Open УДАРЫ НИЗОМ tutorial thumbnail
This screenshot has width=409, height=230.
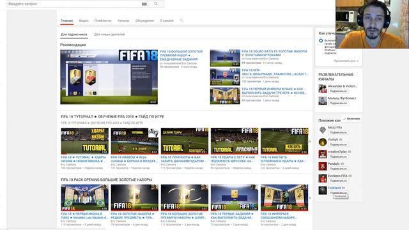[84, 141]
